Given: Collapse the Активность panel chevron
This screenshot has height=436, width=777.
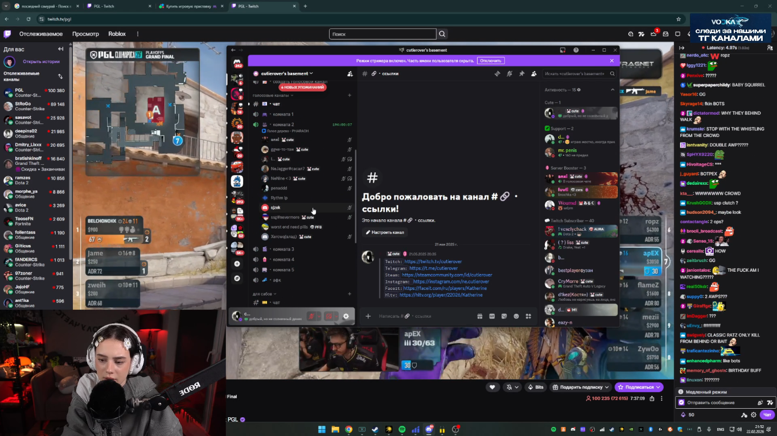Looking at the screenshot, I should [612, 90].
